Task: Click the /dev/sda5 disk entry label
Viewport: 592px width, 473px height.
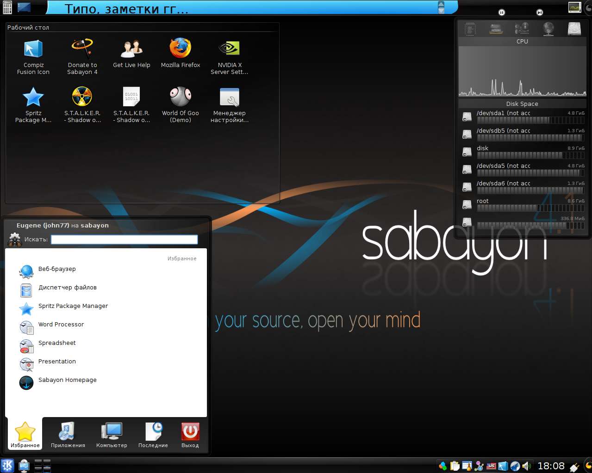Action: click(504, 166)
